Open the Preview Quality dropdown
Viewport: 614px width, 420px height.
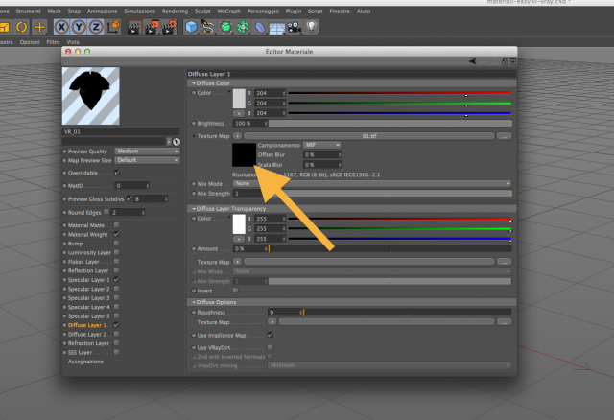point(147,152)
